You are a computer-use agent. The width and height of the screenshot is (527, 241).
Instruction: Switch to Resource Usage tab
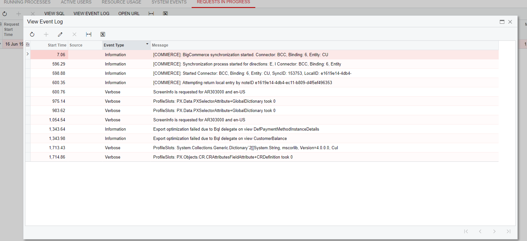click(x=122, y=2)
